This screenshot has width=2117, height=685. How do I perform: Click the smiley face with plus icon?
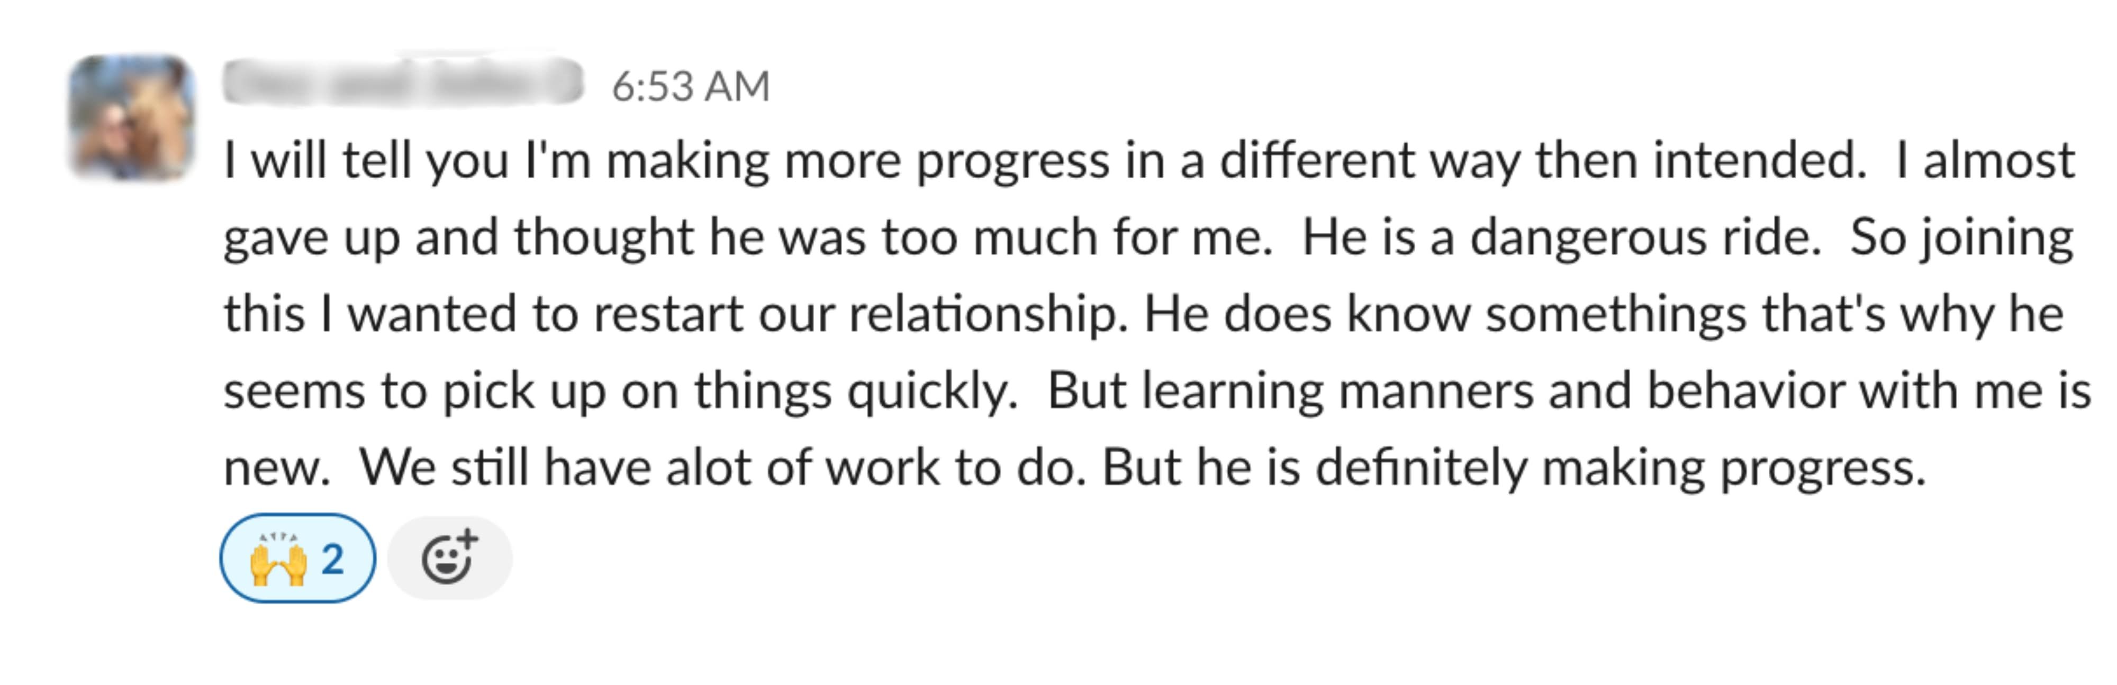click(449, 557)
